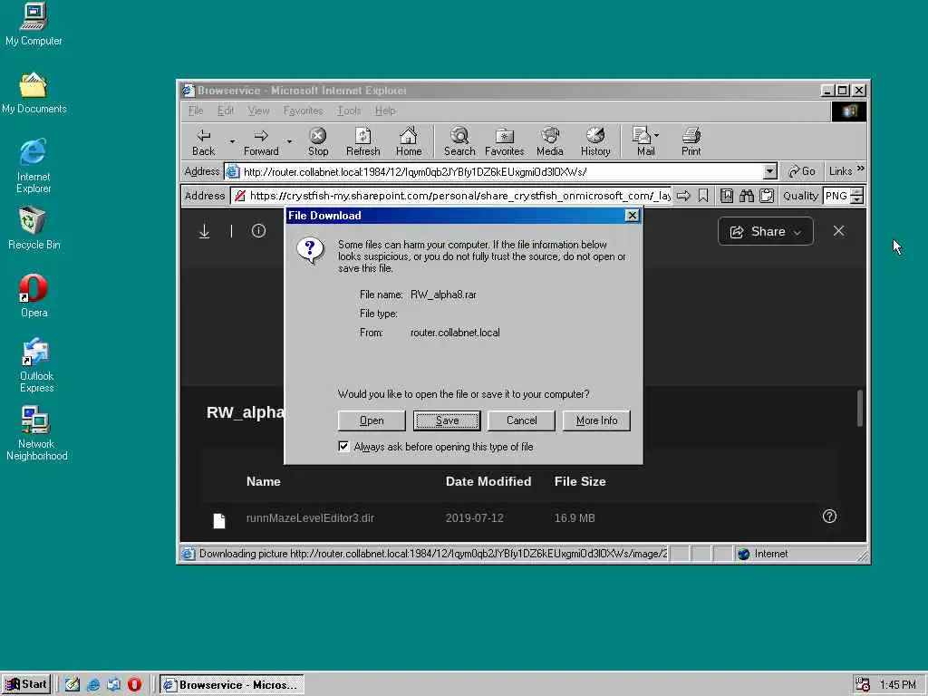The width and height of the screenshot is (928, 696).
Task: Click the info circle icon on the page
Action: (258, 231)
